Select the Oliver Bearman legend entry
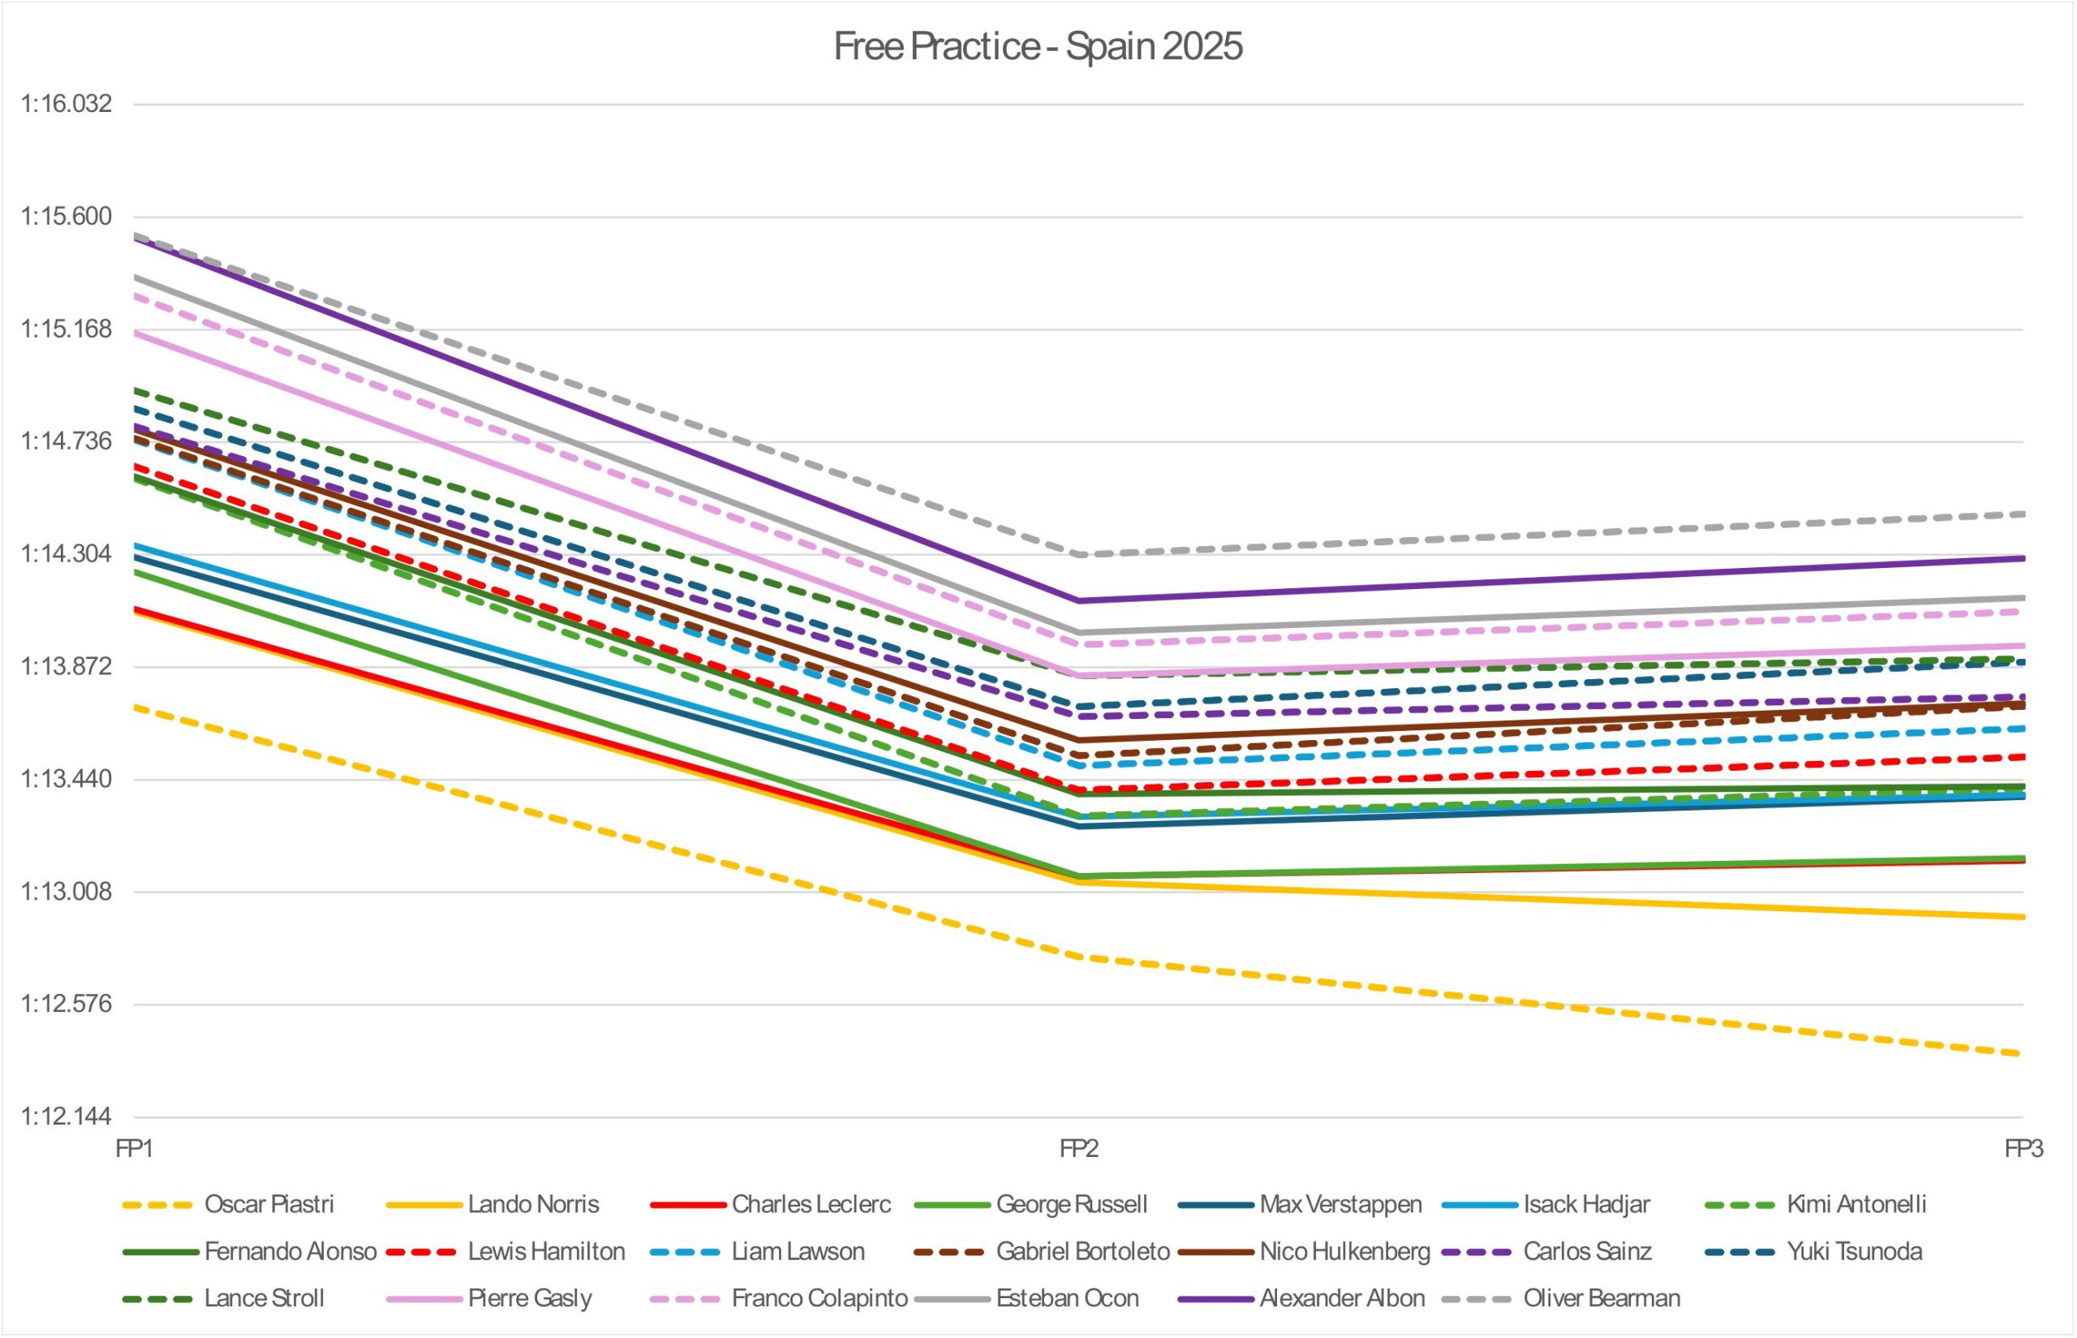 (1601, 1298)
